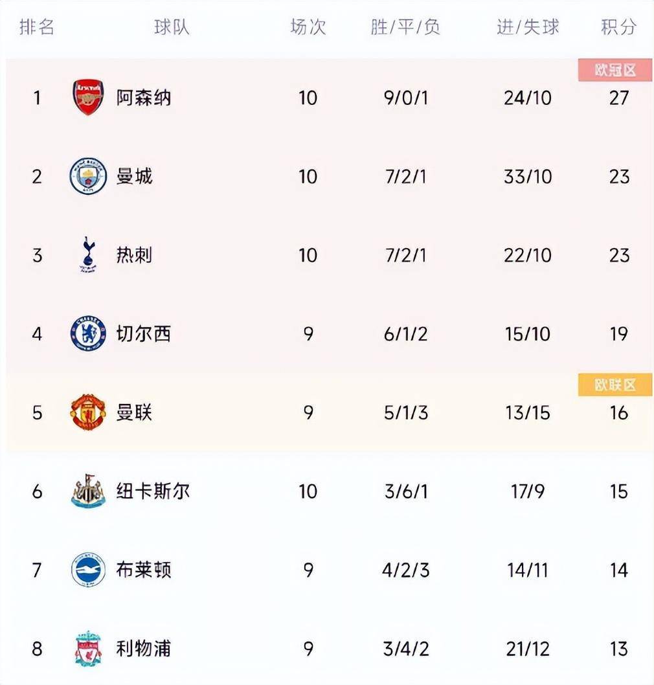This screenshot has width=654, height=685.
Task: Sort by the 积分 column header
Action: 618,27
